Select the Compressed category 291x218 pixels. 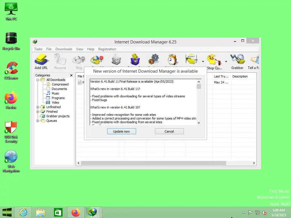tap(60, 84)
